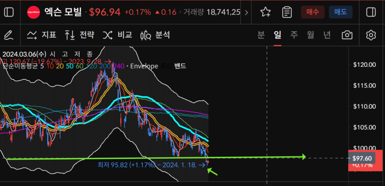Screen dimensions: 385x186
Task: Click 엑슨 모빌 stock name
Action: (63, 12)
